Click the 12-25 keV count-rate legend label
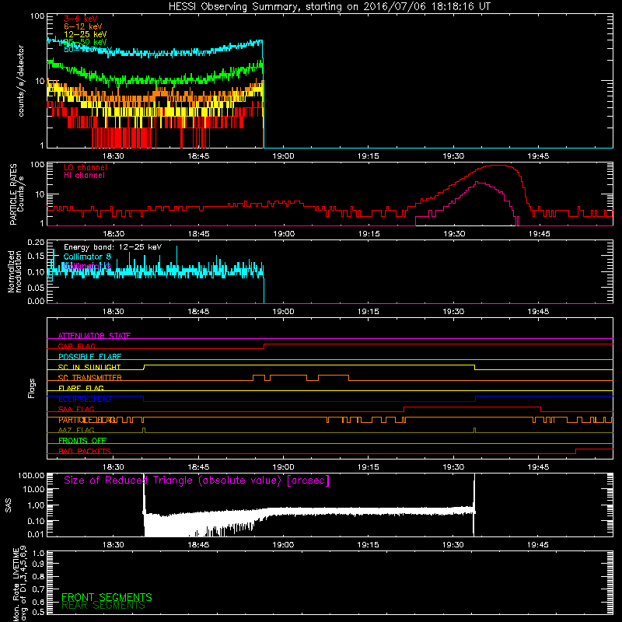 click(x=86, y=34)
